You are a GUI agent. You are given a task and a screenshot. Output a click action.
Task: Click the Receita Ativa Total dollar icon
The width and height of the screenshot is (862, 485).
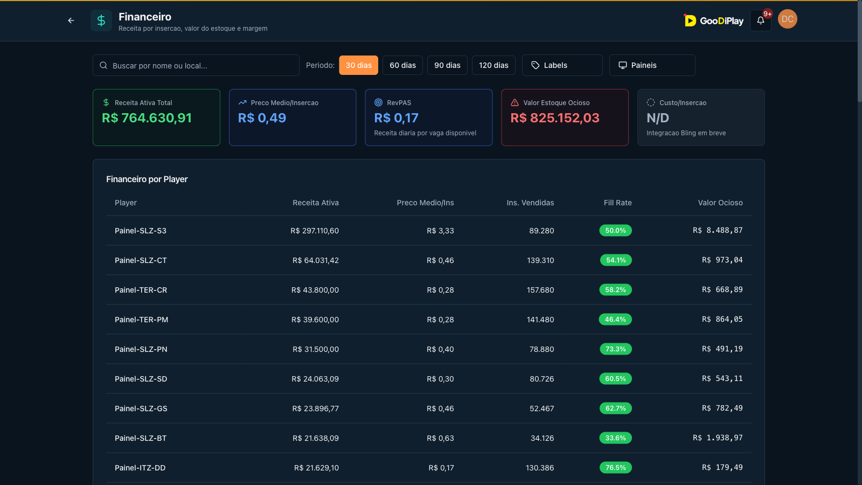(106, 102)
